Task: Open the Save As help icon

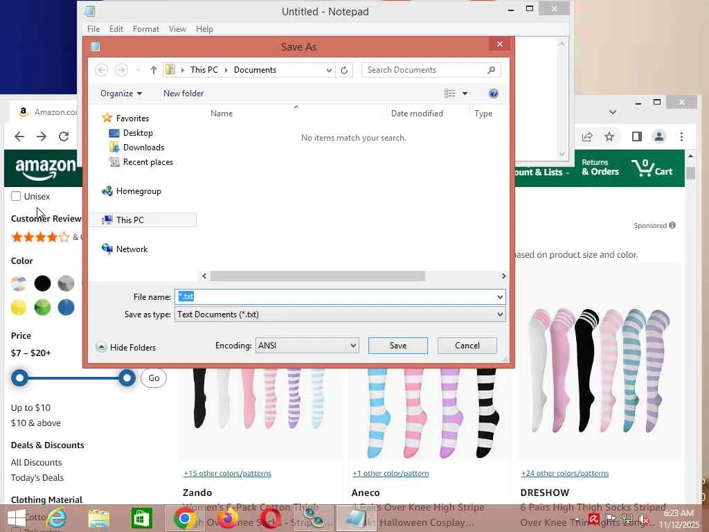Action: [x=493, y=94]
